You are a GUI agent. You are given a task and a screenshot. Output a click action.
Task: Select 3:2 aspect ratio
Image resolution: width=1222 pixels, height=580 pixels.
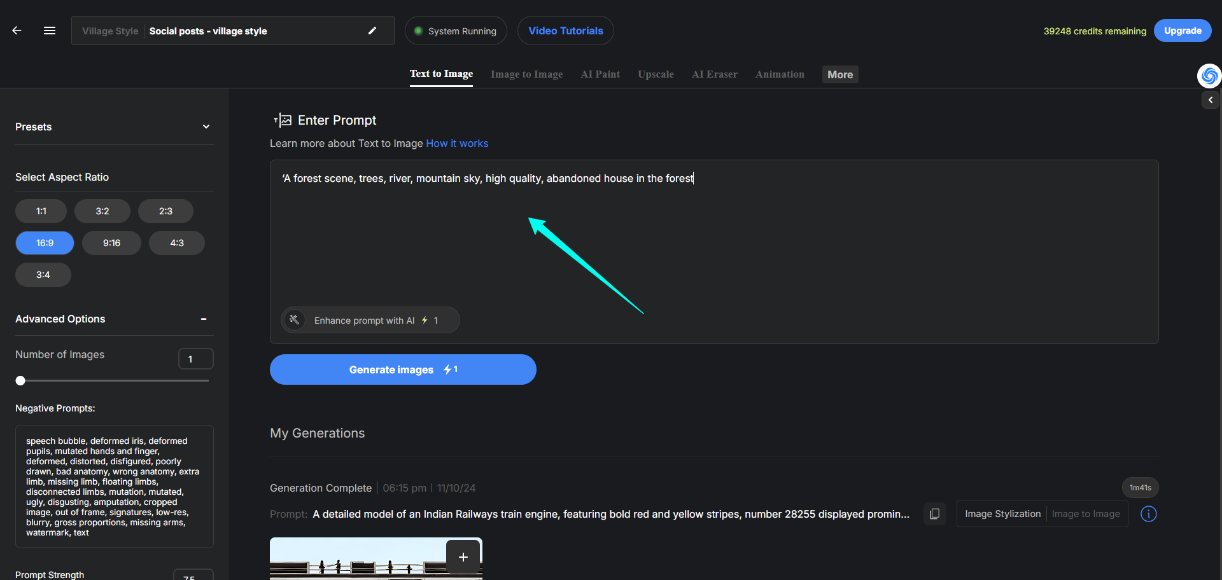(x=102, y=211)
